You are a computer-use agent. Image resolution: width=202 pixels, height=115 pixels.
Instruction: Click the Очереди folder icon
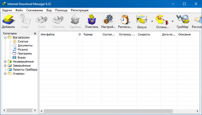point(10,74)
